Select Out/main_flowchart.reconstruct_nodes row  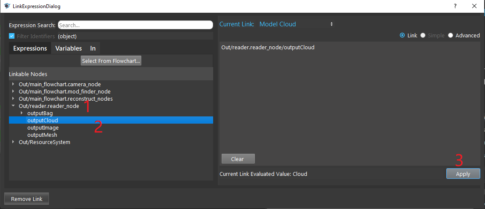pyautogui.click(x=111, y=99)
